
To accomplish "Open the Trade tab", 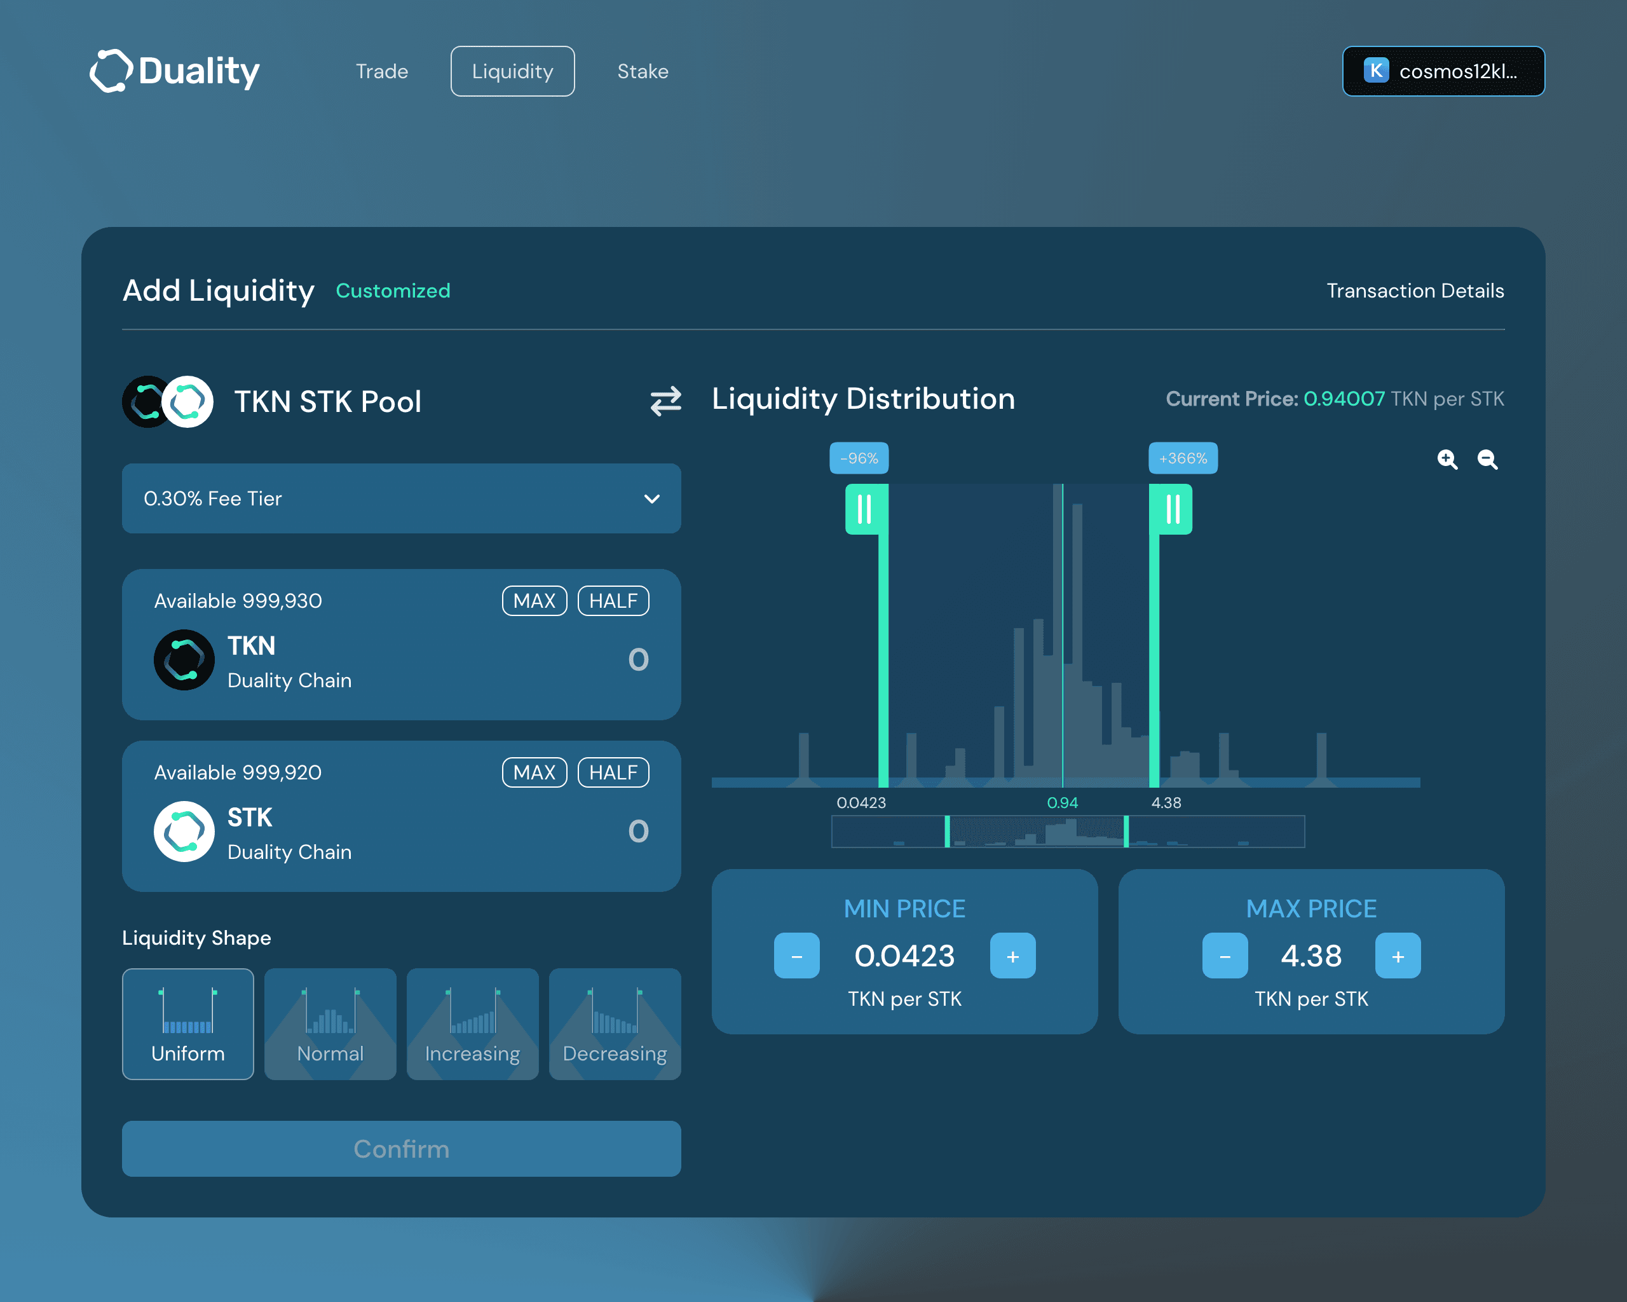I will click(382, 71).
